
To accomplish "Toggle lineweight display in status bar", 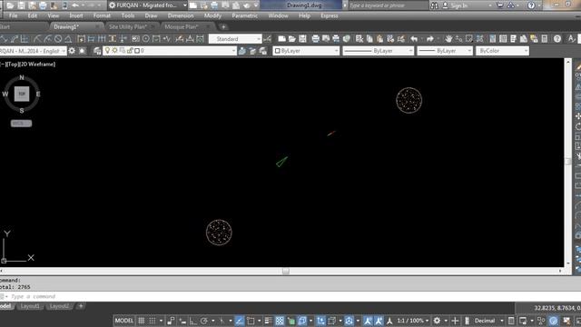I will [269, 321].
